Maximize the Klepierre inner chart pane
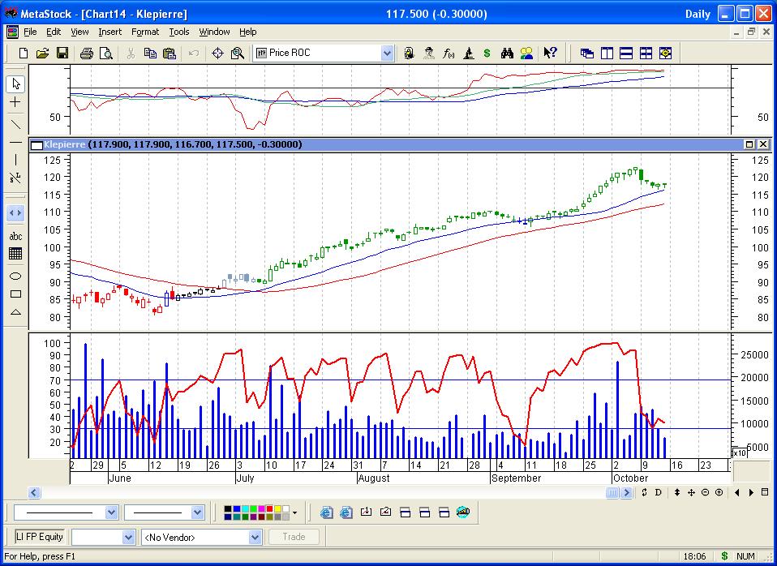Image resolution: width=777 pixels, height=566 pixels. (749, 144)
